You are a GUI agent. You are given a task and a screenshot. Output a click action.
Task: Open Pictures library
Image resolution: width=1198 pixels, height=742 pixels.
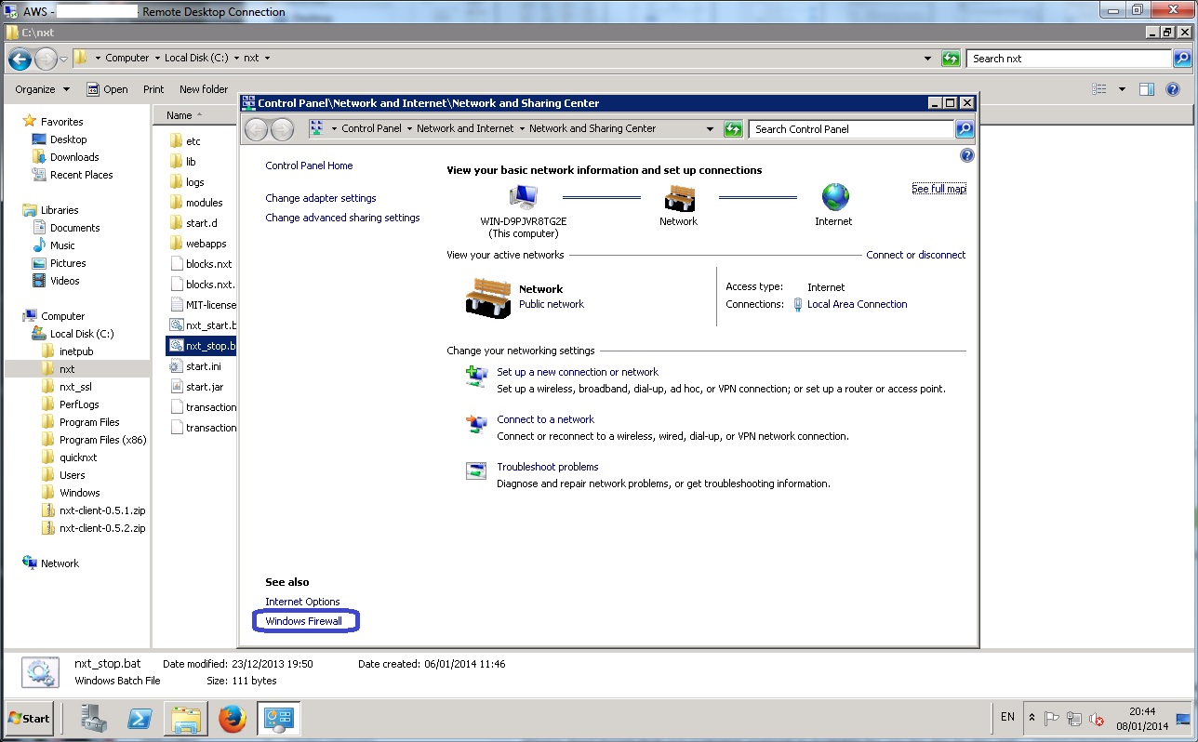click(x=68, y=263)
